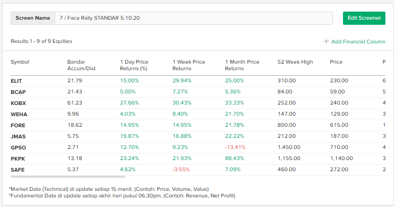This screenshot has width=394, height=207.
Task: Click the plus icon for Add Financial Column
Action: click(x=326, y=41)
